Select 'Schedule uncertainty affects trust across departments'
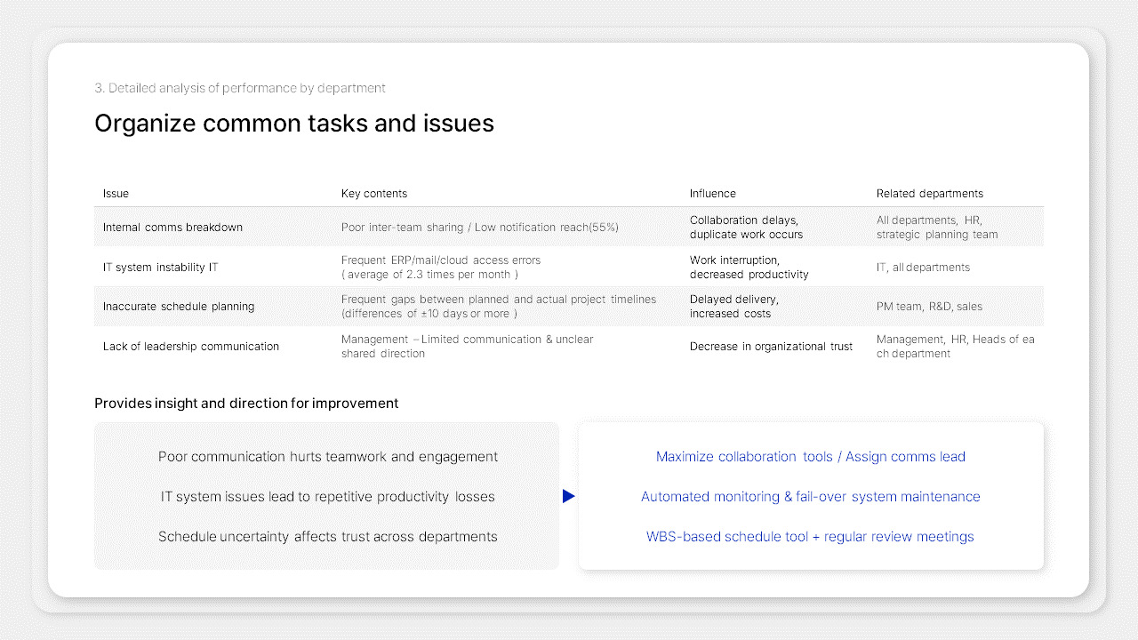Screen dimensions: 1138x640 point(327,536)
